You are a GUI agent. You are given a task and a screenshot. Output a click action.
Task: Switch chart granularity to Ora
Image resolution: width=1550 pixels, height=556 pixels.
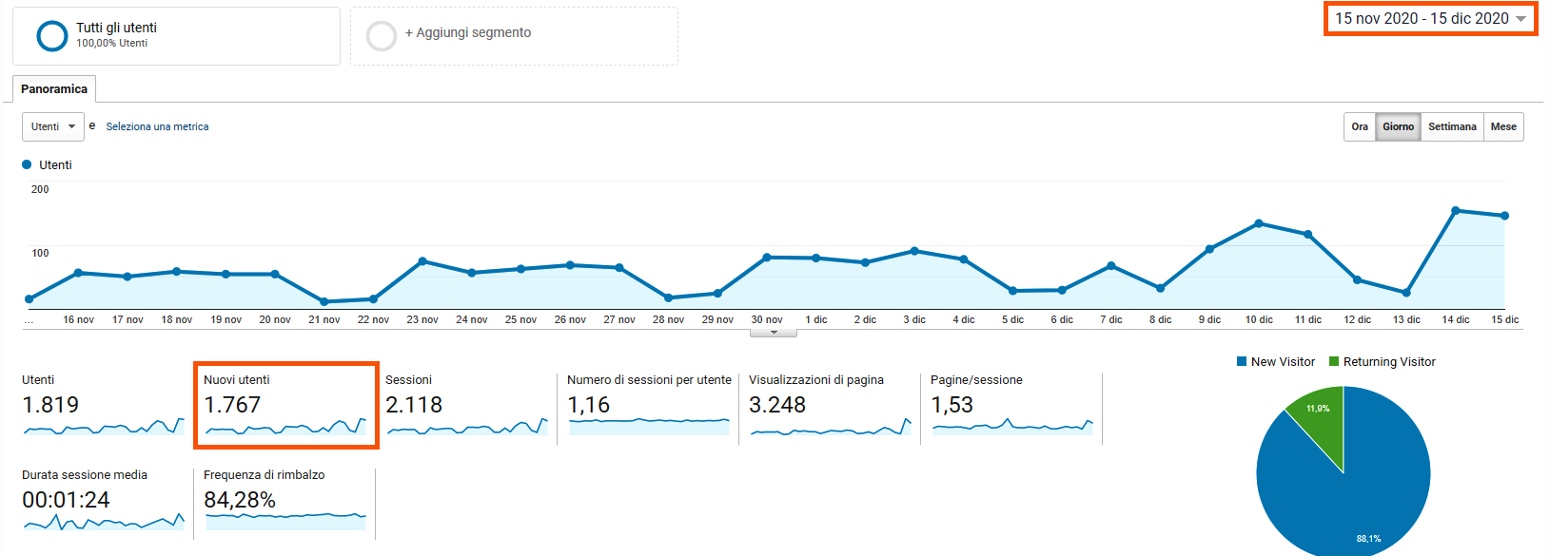(1360, 126)
